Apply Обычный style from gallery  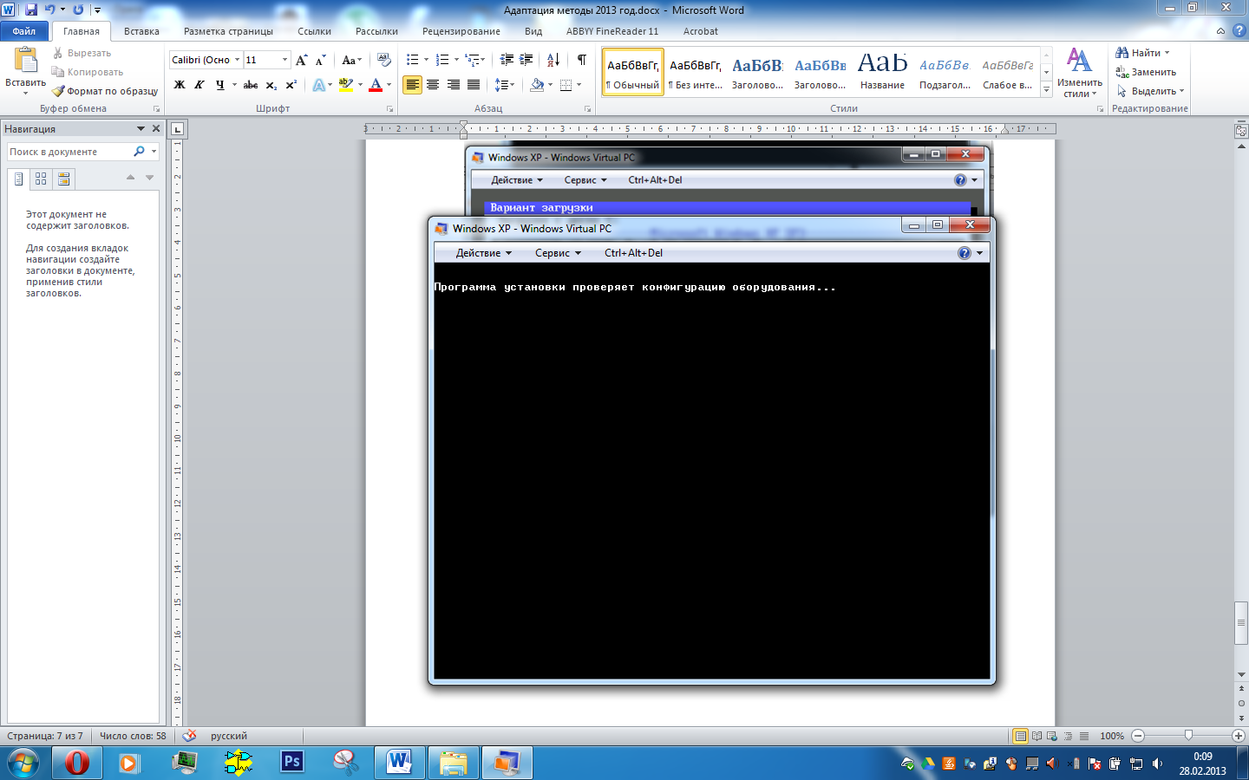point(632,72)
